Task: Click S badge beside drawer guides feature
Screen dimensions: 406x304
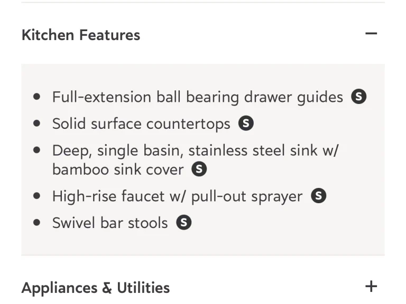Action: (358, 97)
